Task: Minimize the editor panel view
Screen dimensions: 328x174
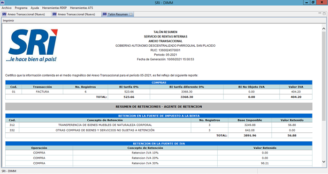Action: click(x=320, y=13)
